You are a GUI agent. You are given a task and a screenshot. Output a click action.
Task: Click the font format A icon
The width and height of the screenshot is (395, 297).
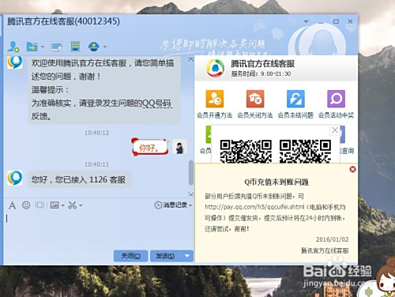tap(12, 205)
